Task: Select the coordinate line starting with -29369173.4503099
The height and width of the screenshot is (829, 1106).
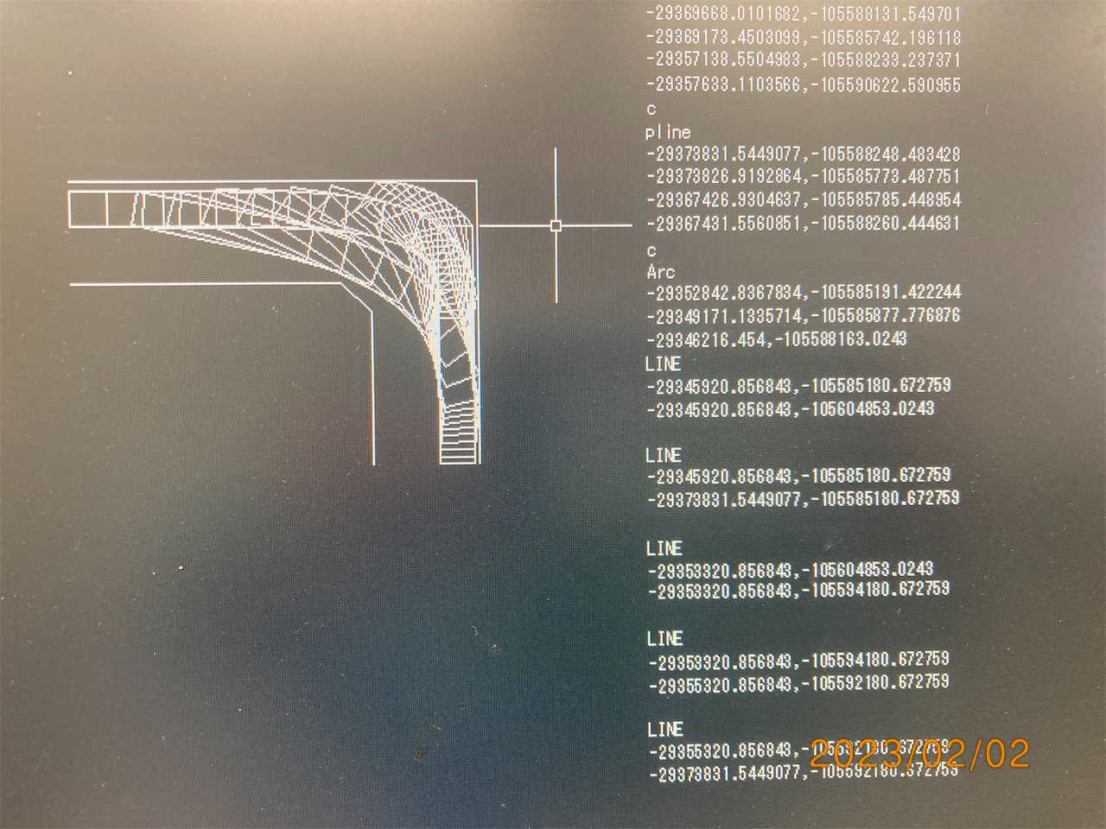Action: (x=803, y=38)
